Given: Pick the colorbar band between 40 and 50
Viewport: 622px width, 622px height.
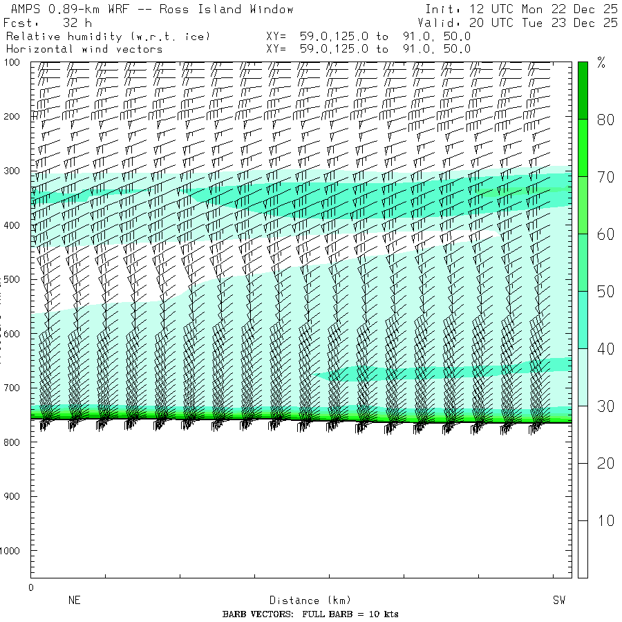Looking at the screenshot, I should pyautogui.click(x=583, y=319).
